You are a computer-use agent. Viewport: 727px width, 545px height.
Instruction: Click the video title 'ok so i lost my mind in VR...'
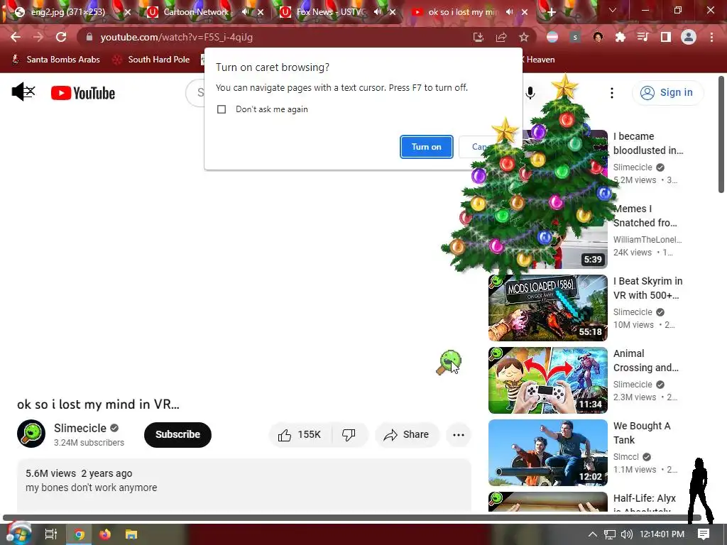coord(98,404)
